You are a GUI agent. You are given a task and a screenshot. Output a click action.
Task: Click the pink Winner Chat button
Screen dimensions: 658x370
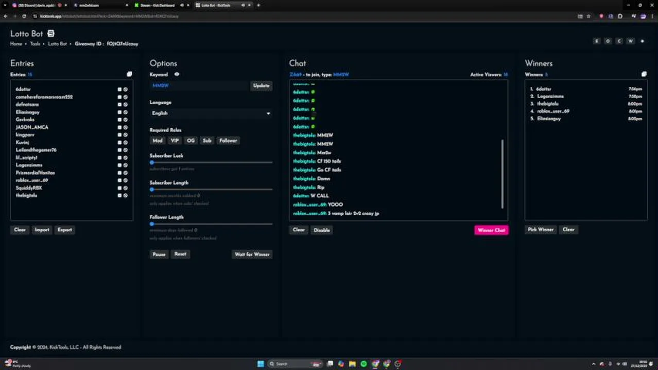[491, 230]
